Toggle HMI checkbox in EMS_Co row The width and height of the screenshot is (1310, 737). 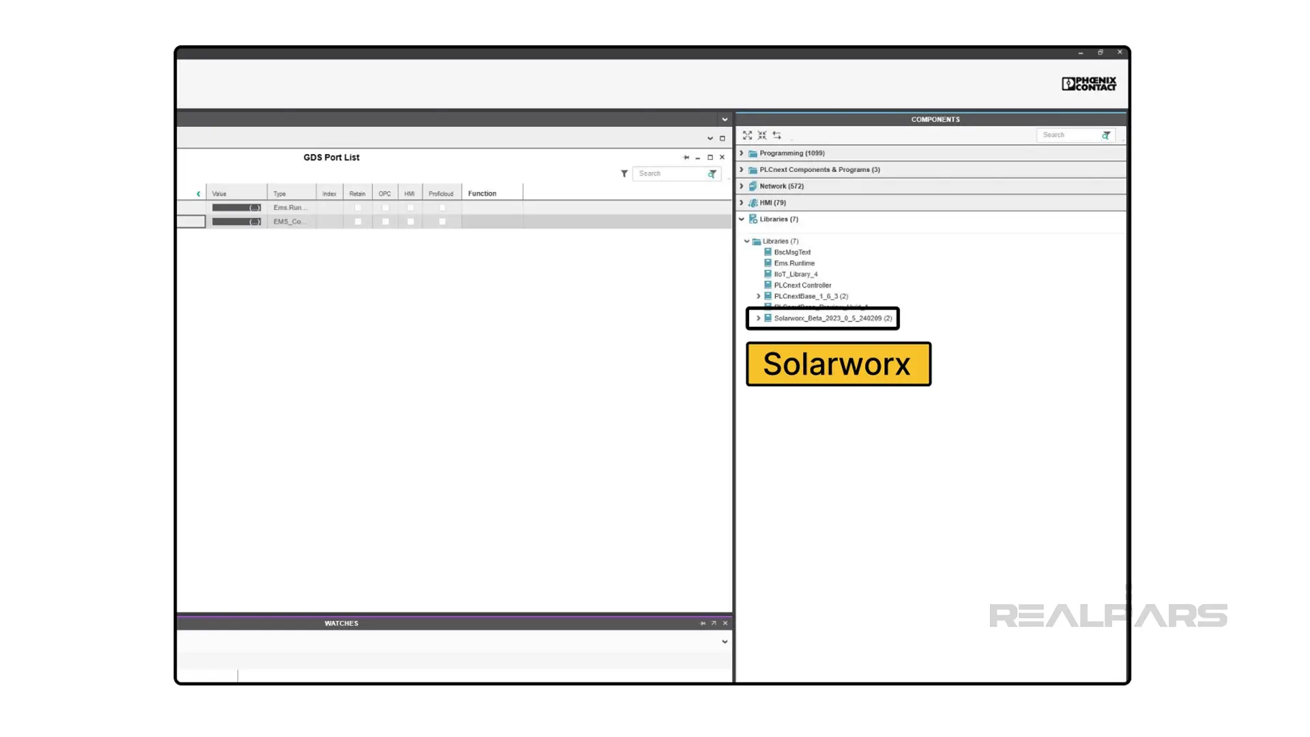[410, 222]
